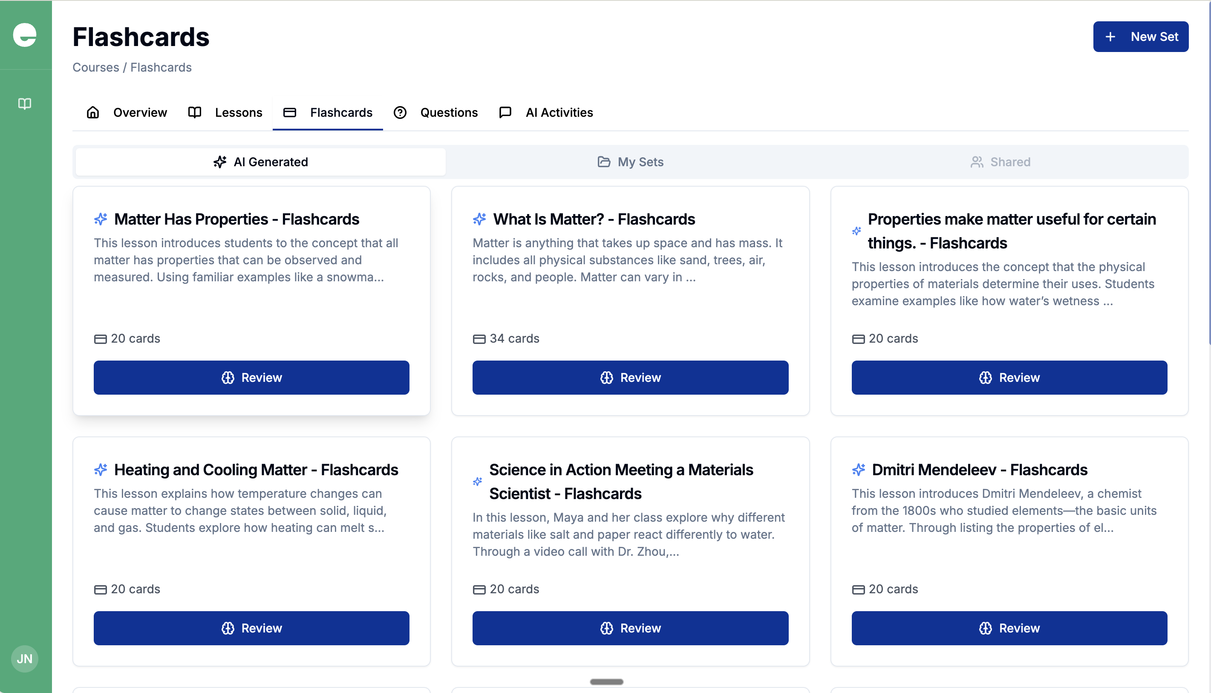Click brain icon on Dmitri Mendeleev Review button
The height and width of the screenshot is (693, 1211).
click(986, 628)
